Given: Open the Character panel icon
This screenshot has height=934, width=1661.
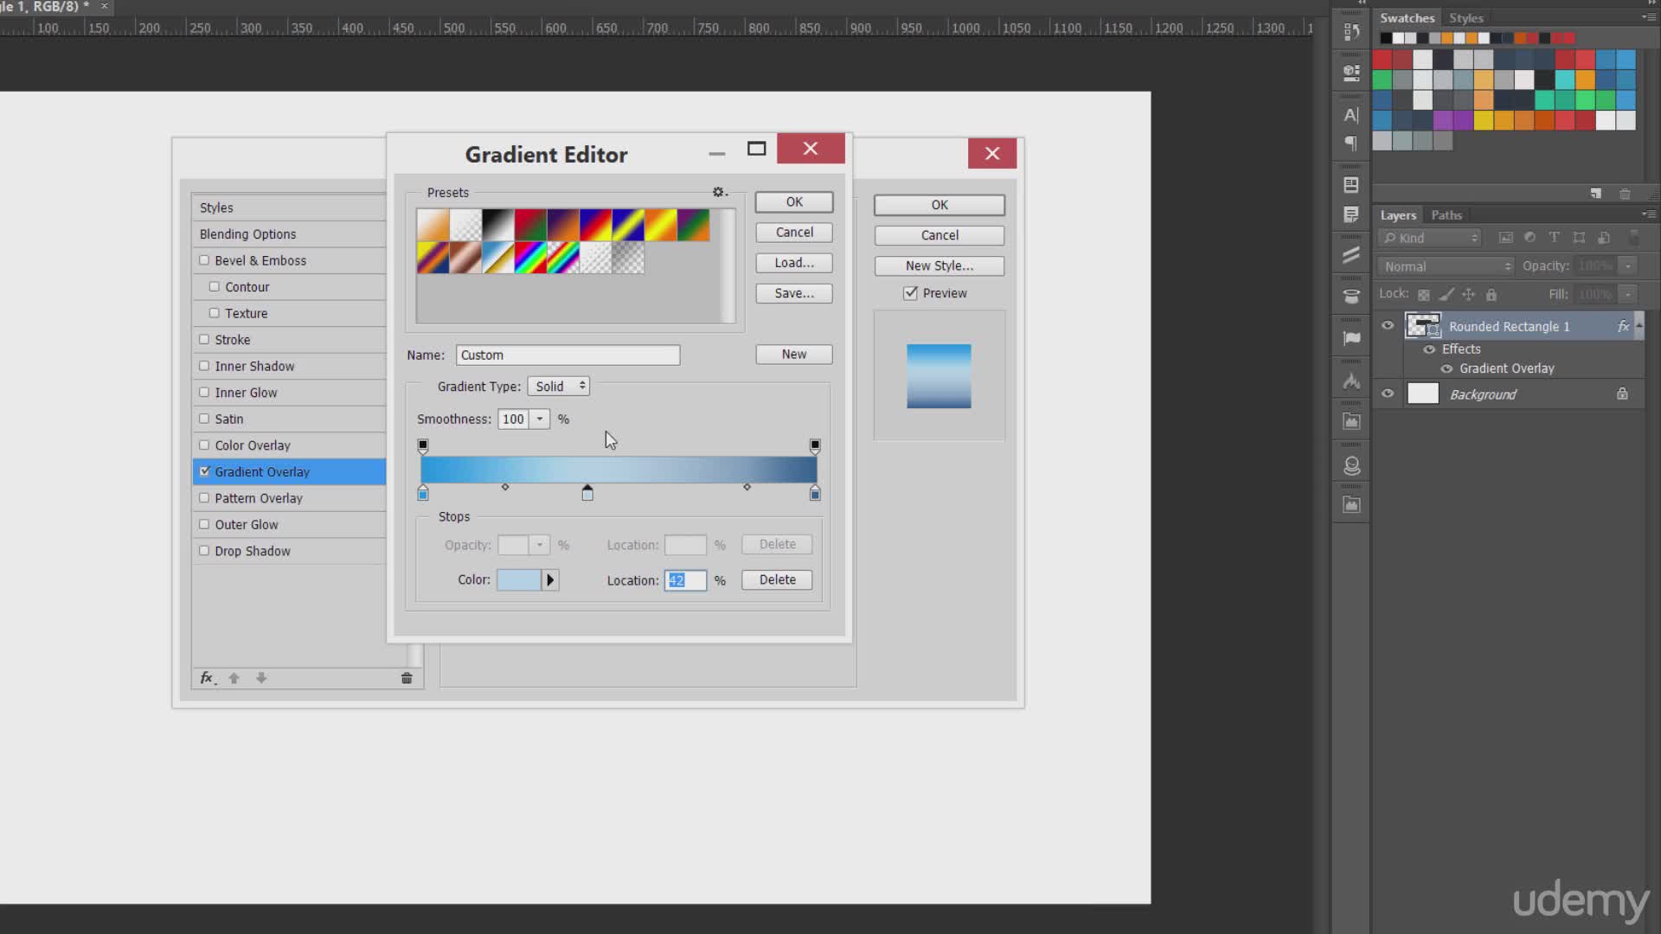Looking at the screenshot, I should point(1351,115).
